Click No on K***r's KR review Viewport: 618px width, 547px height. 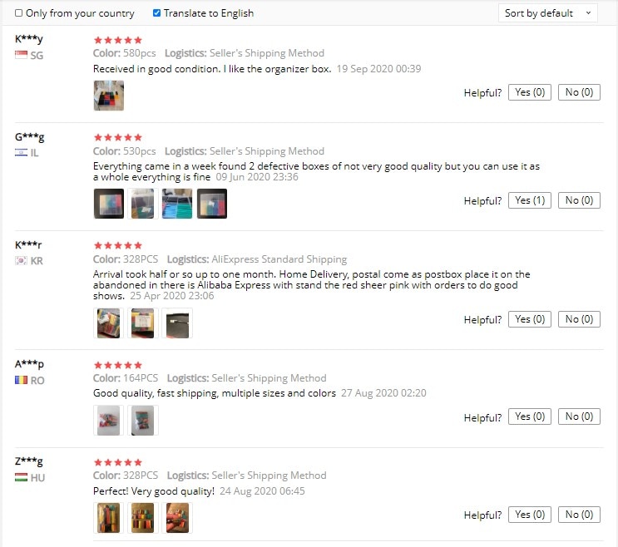pyautogui.click(x=579, y=319)
